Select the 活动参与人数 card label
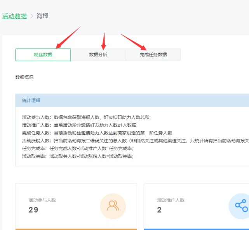 [42, 200]
